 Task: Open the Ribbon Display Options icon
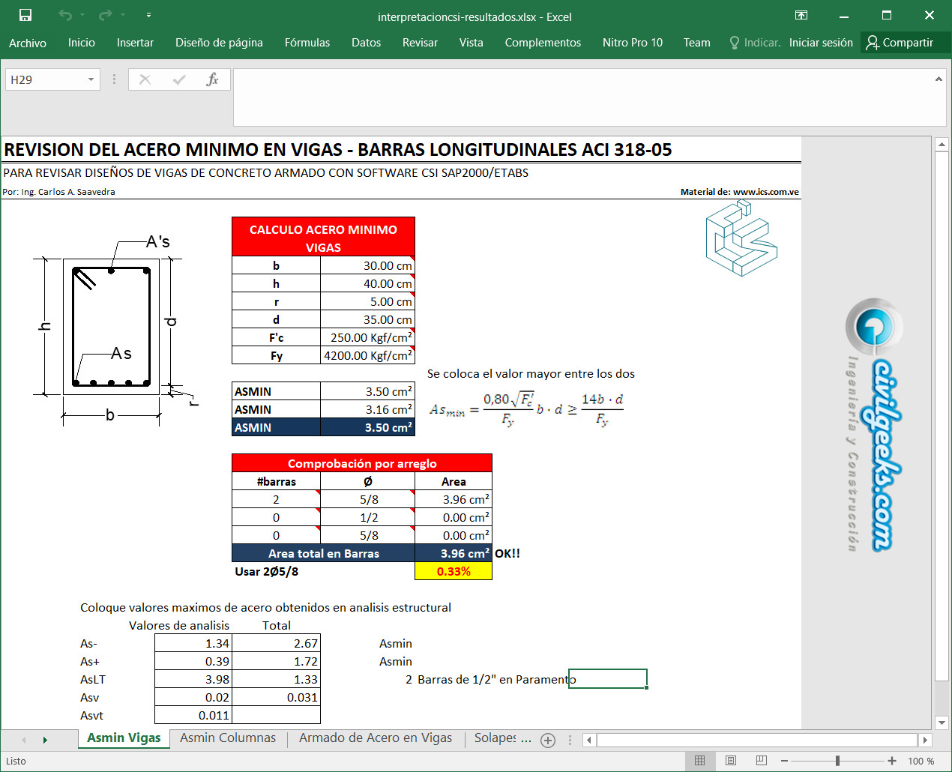[x=801, y=16]
